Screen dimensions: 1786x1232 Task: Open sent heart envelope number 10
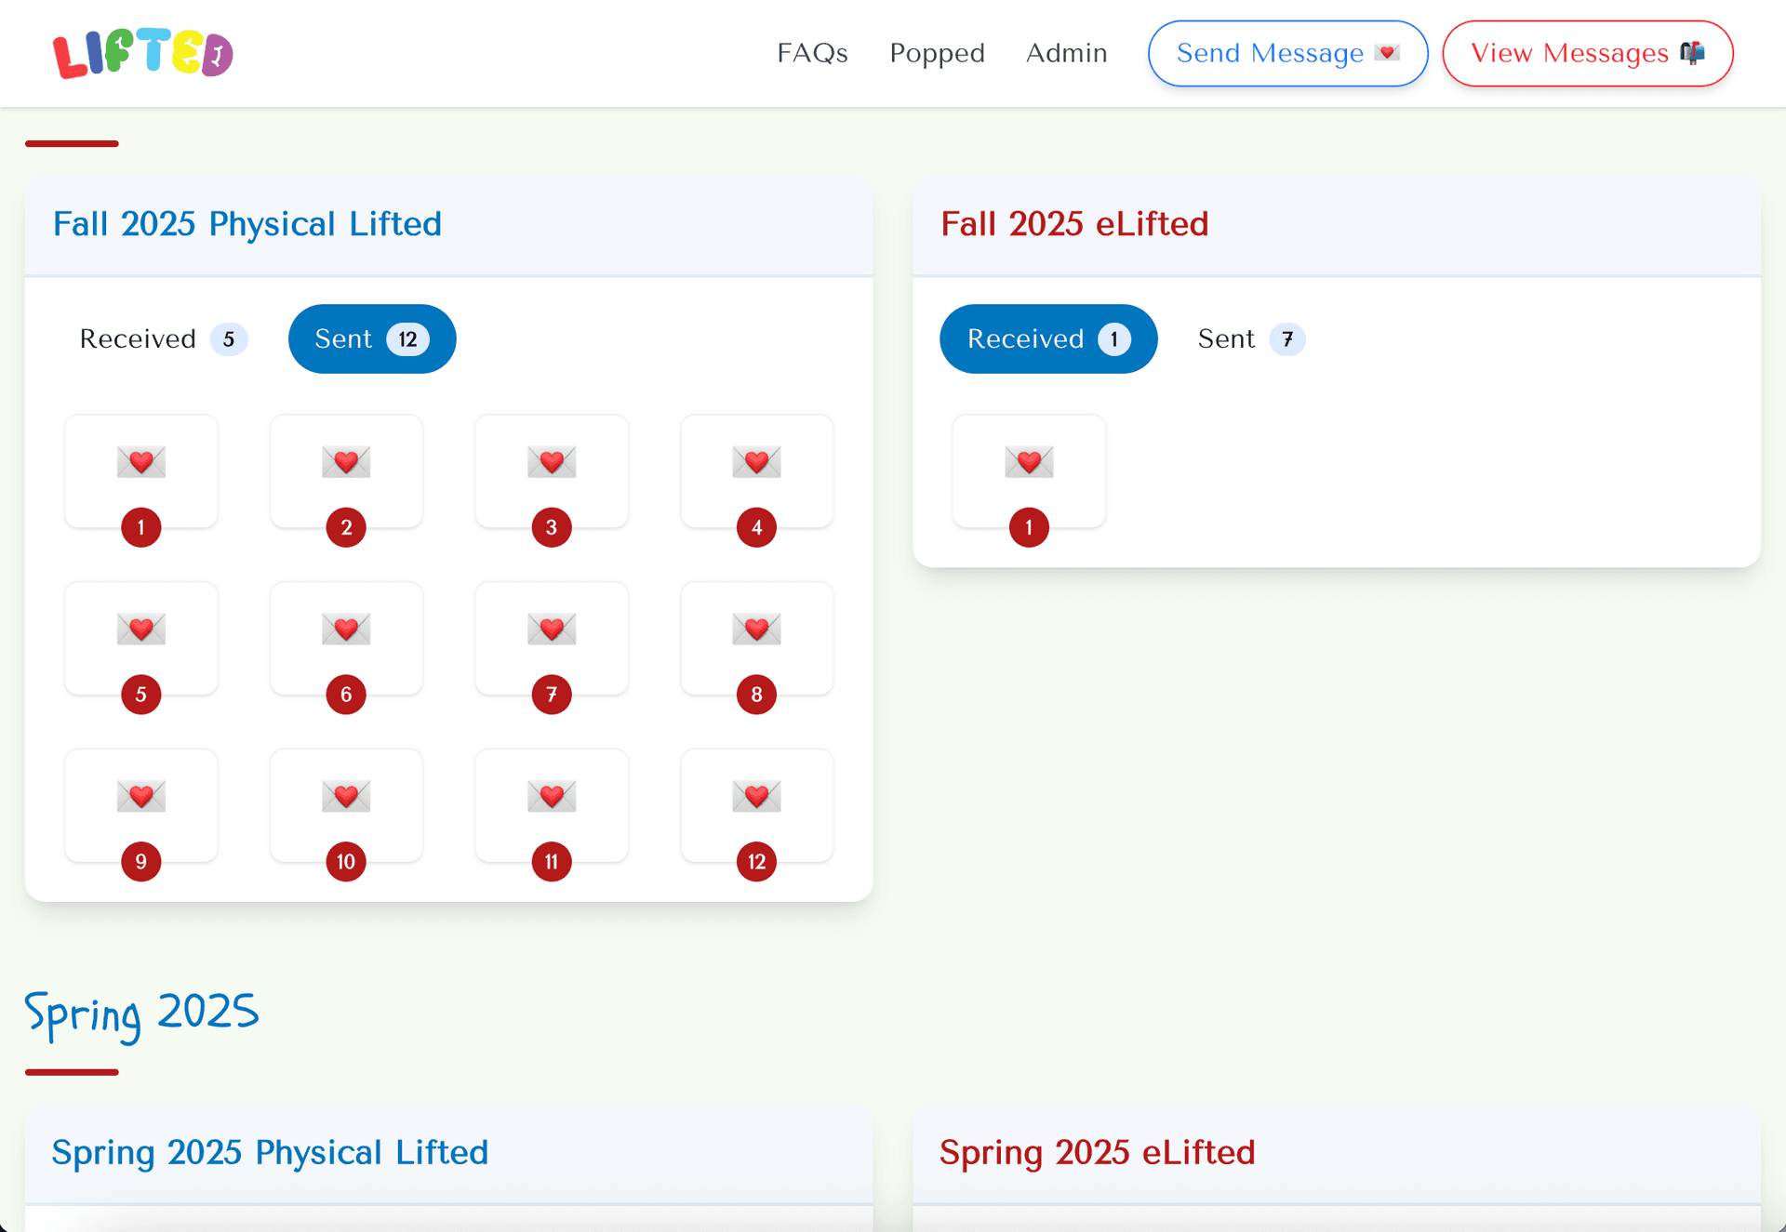(x=346, y=805)
